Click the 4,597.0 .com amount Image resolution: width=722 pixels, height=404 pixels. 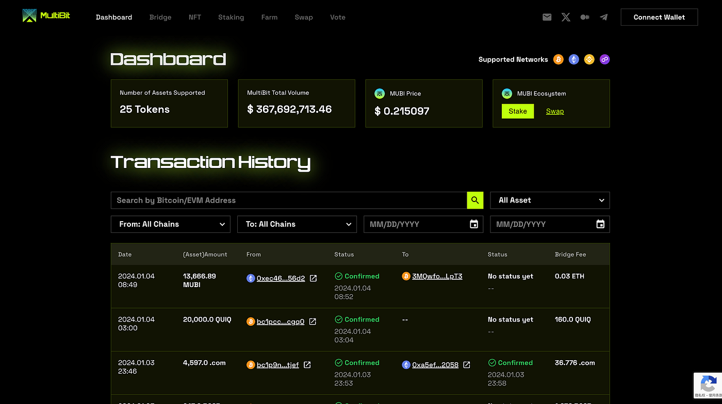pyautogui.click(x=204, y=363)
